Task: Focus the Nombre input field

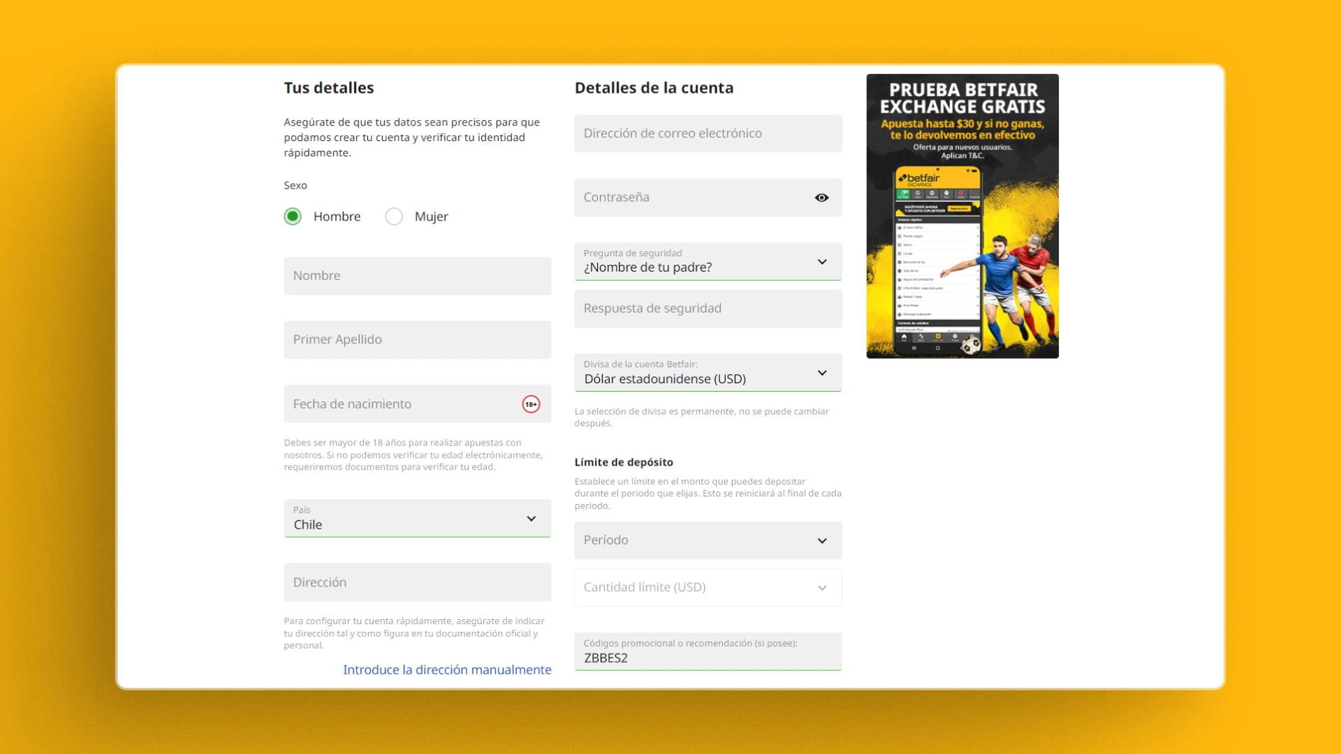Action: click(417, 276)
